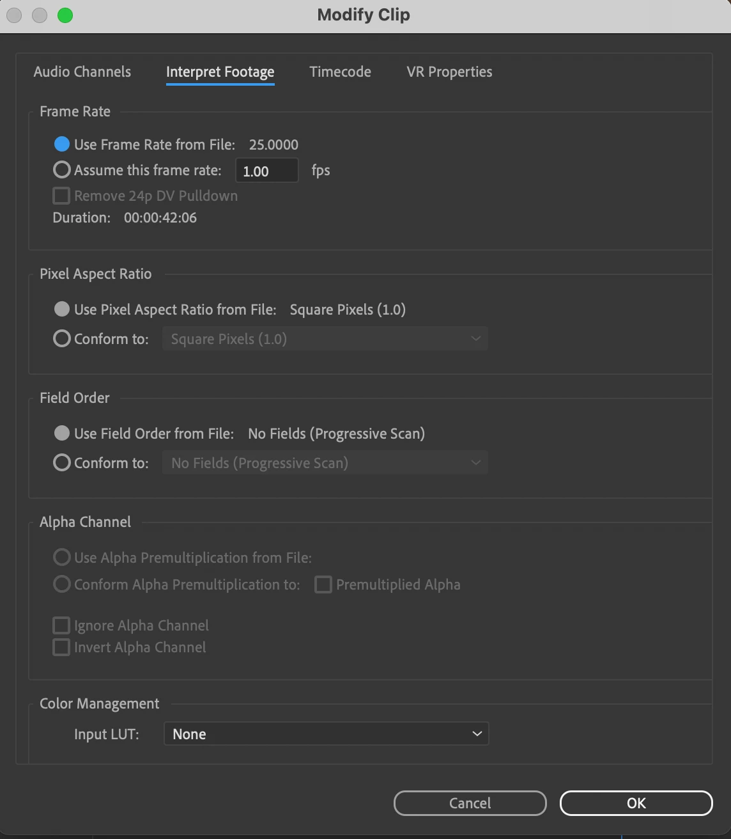Expand the No Fields field order dropdown

pos(325,463)
